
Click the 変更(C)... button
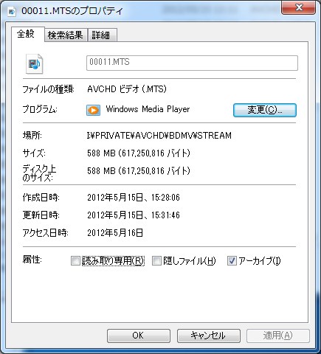coord(265,110)
